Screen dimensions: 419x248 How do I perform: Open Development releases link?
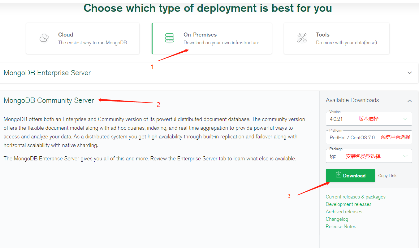click(348, 204)
